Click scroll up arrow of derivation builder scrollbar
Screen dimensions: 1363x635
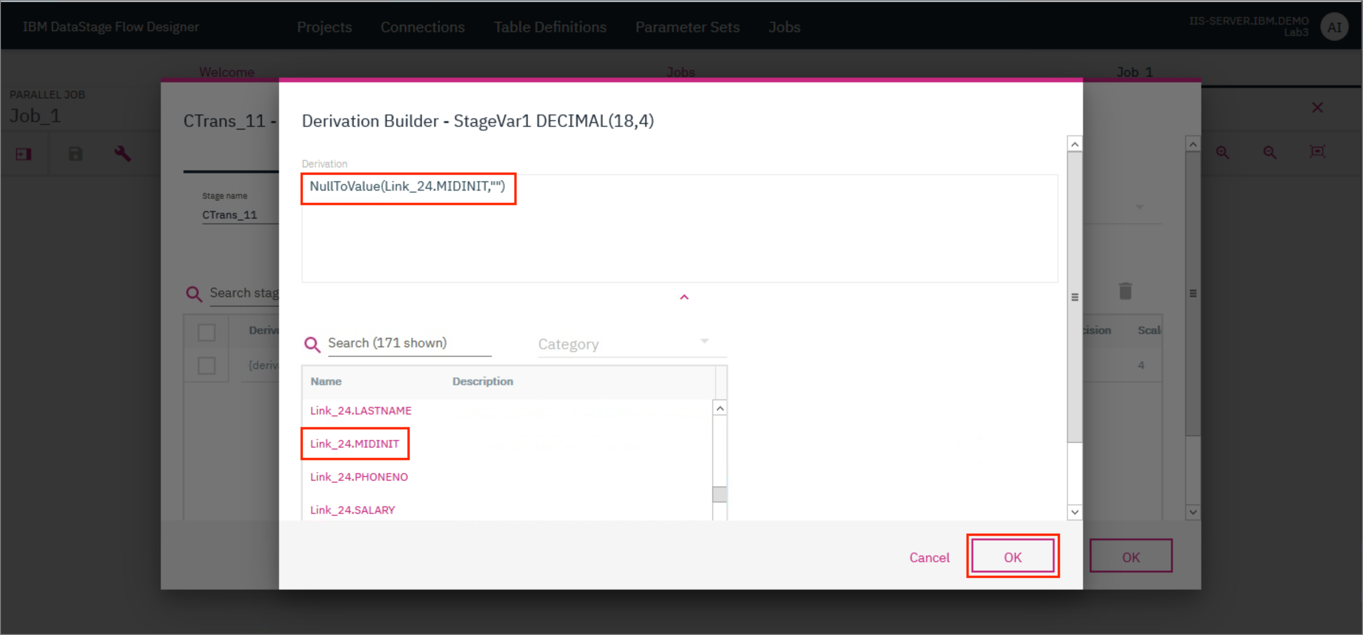(1074, 144)
